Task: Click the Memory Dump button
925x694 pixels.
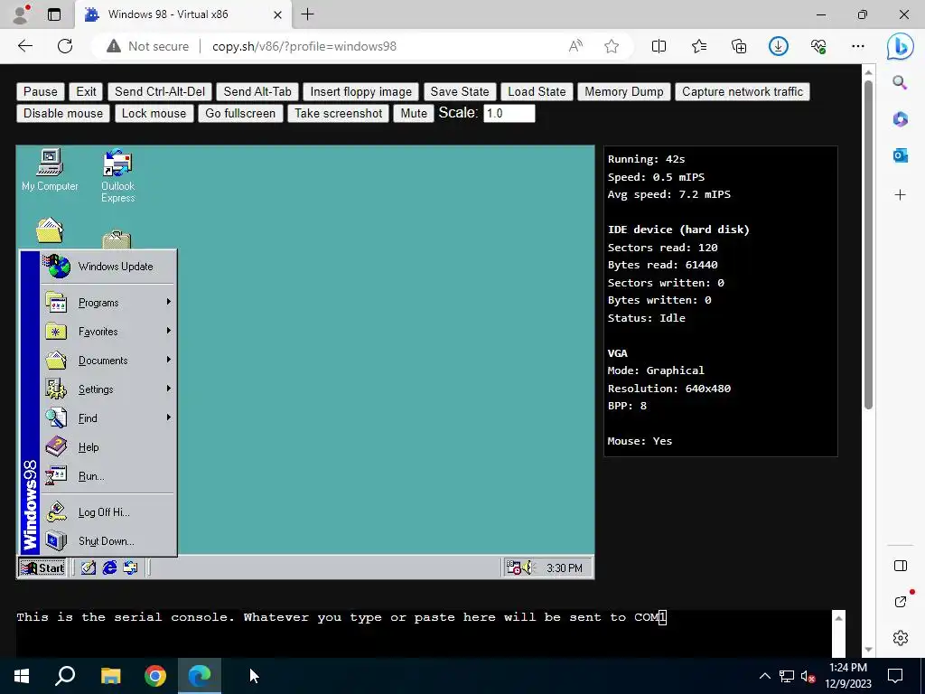Action: pos(623,91)
